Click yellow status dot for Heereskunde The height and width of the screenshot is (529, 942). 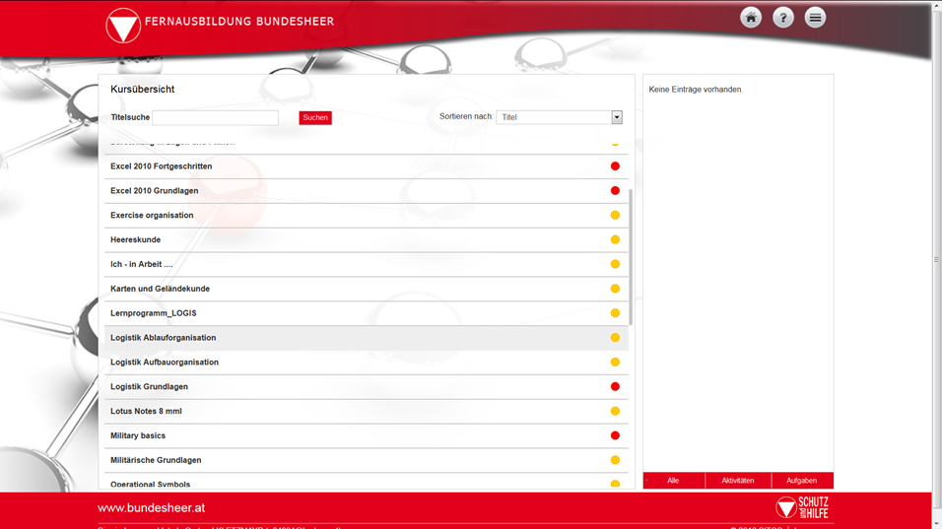615,239
